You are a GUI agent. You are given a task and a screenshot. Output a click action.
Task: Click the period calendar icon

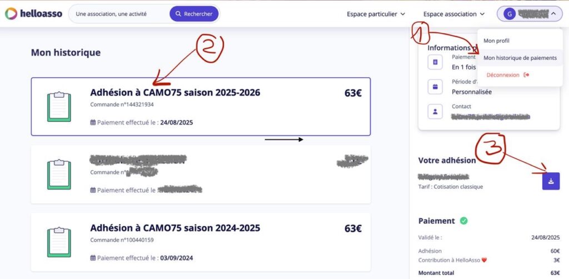coord(435,87)
